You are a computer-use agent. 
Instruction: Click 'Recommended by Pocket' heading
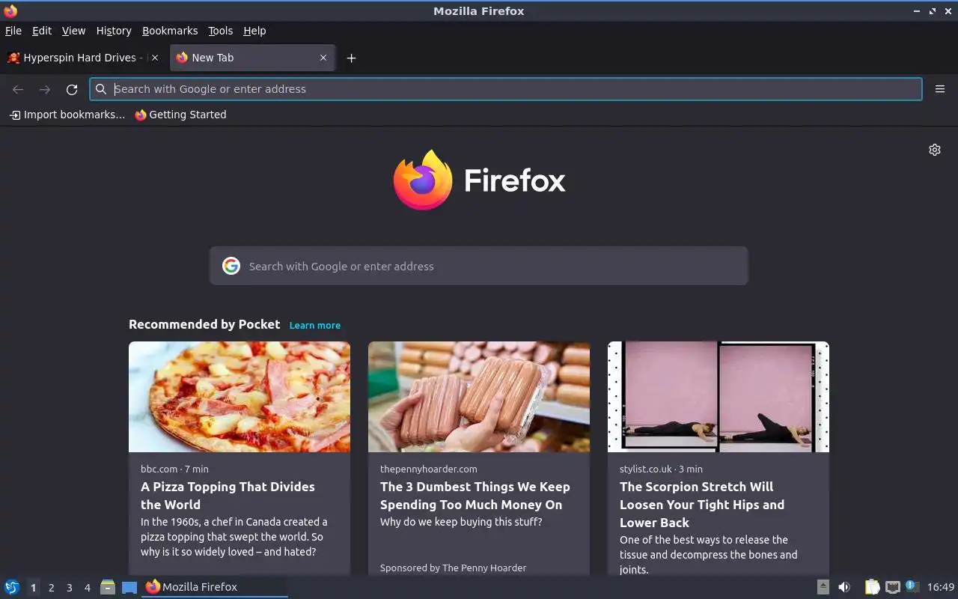204,324
